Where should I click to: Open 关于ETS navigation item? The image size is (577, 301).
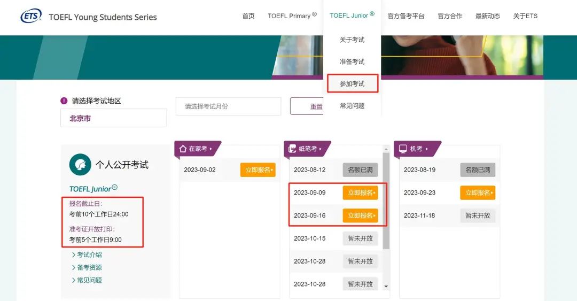click(x=525, y=16)
